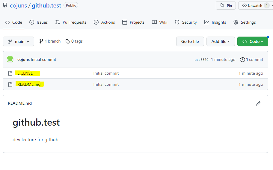Open the Pull requests tab
The width and height of the screenshot is (273, 170).
(x=71, y=22)
